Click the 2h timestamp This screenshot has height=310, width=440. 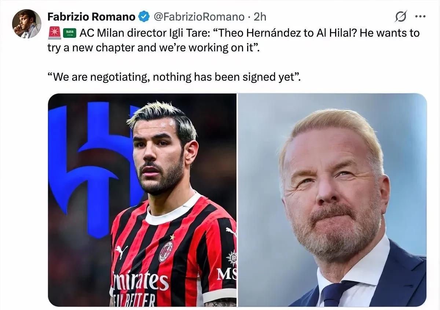point(260,17)
